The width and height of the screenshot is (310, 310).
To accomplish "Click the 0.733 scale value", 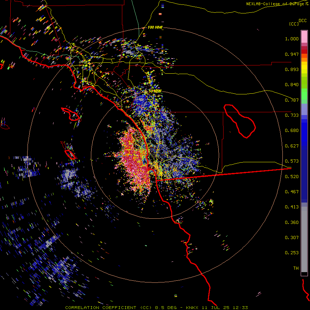I will coord(292,115).
